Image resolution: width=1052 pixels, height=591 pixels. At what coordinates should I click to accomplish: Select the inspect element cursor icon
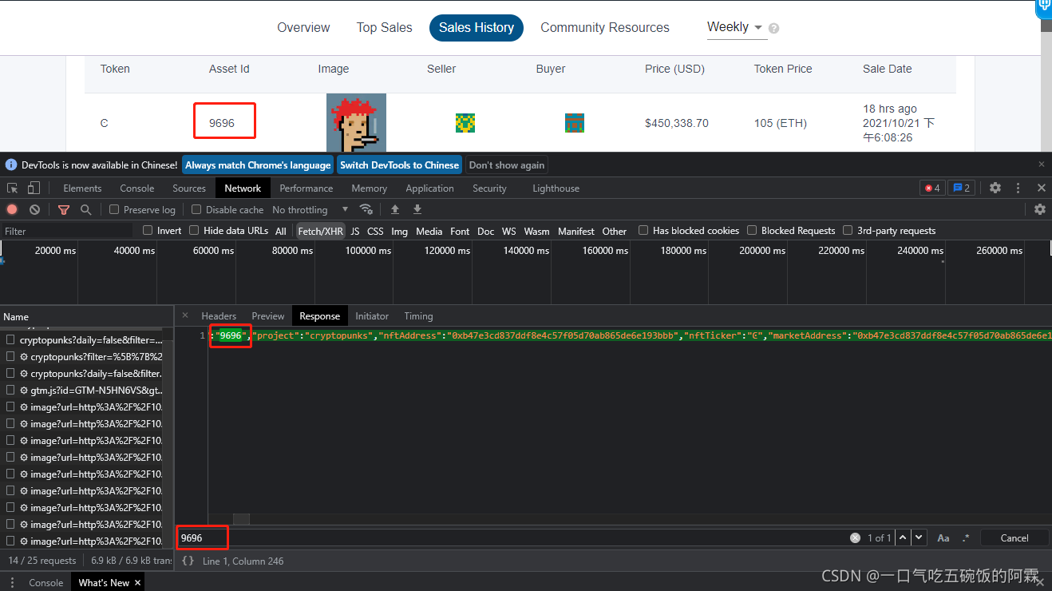click(13, 188)
